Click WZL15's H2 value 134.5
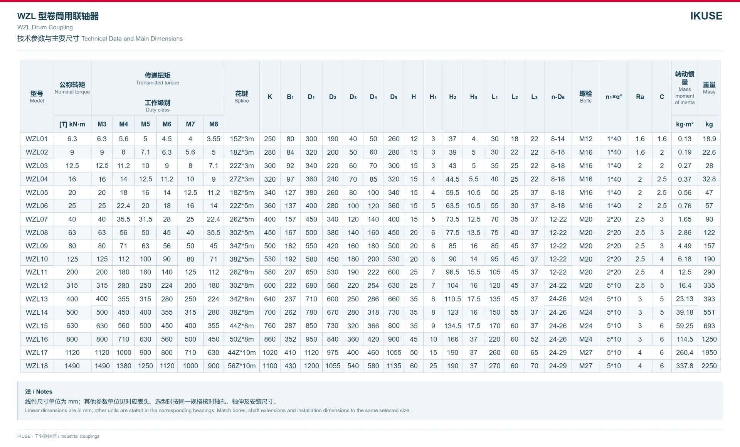Image resolution: width=740 pixels, height=447 pixels. point(452,326)
